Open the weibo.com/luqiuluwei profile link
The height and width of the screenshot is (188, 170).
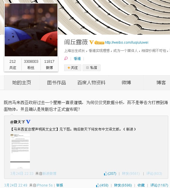[127, 43]
